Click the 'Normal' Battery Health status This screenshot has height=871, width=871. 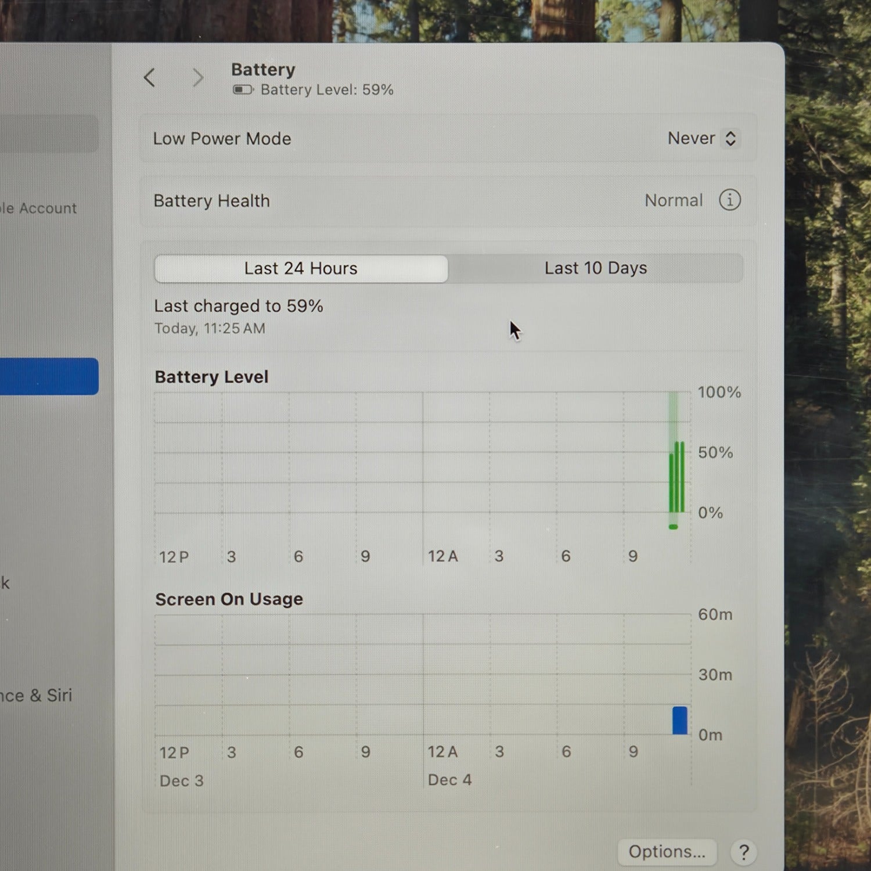[x=674, y=200]
